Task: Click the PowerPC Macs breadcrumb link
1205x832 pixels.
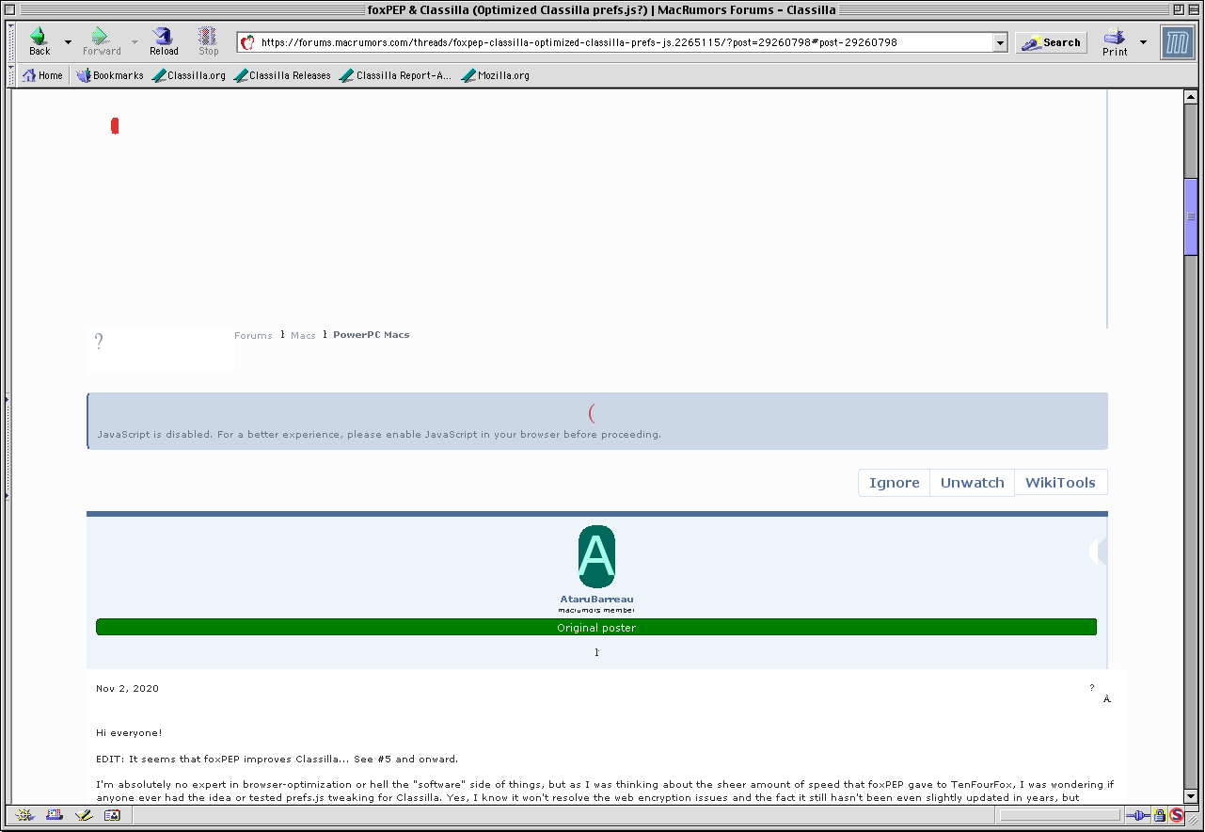Action: coord(371,335)
